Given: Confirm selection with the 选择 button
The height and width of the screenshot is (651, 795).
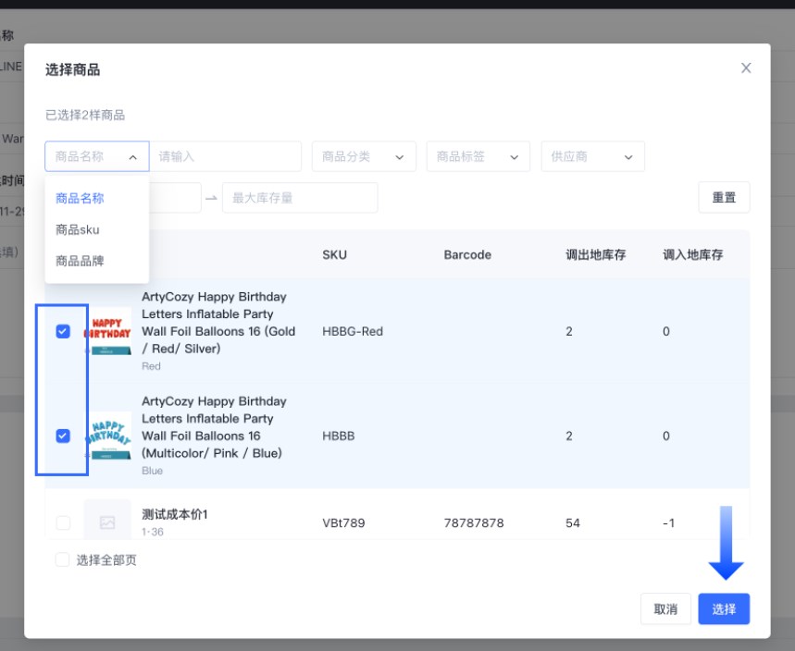Looking at the screenshot, I should pos(724,608).
